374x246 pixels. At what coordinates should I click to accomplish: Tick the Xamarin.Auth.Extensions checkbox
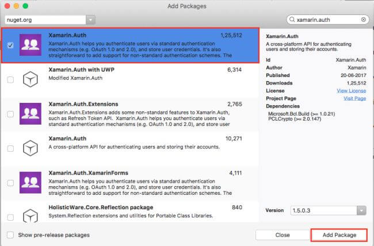click(11, 114)
